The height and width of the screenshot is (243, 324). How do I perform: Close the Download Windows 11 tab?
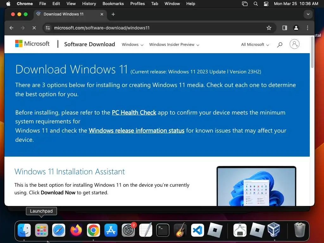pos(102,14)
